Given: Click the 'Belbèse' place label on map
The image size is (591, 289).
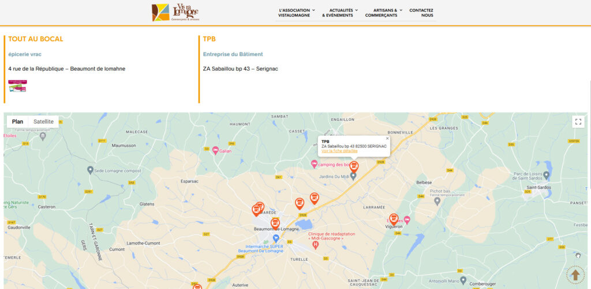Looking at the screenshot, I should 424,182.
